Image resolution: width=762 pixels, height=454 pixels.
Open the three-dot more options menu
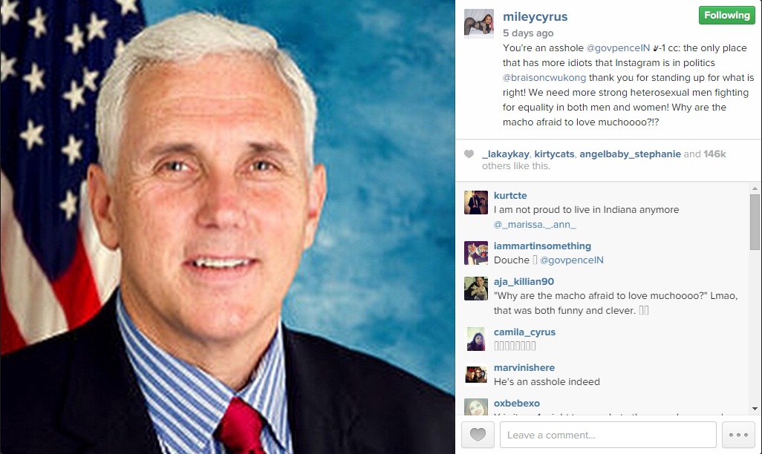pos(738,435)
